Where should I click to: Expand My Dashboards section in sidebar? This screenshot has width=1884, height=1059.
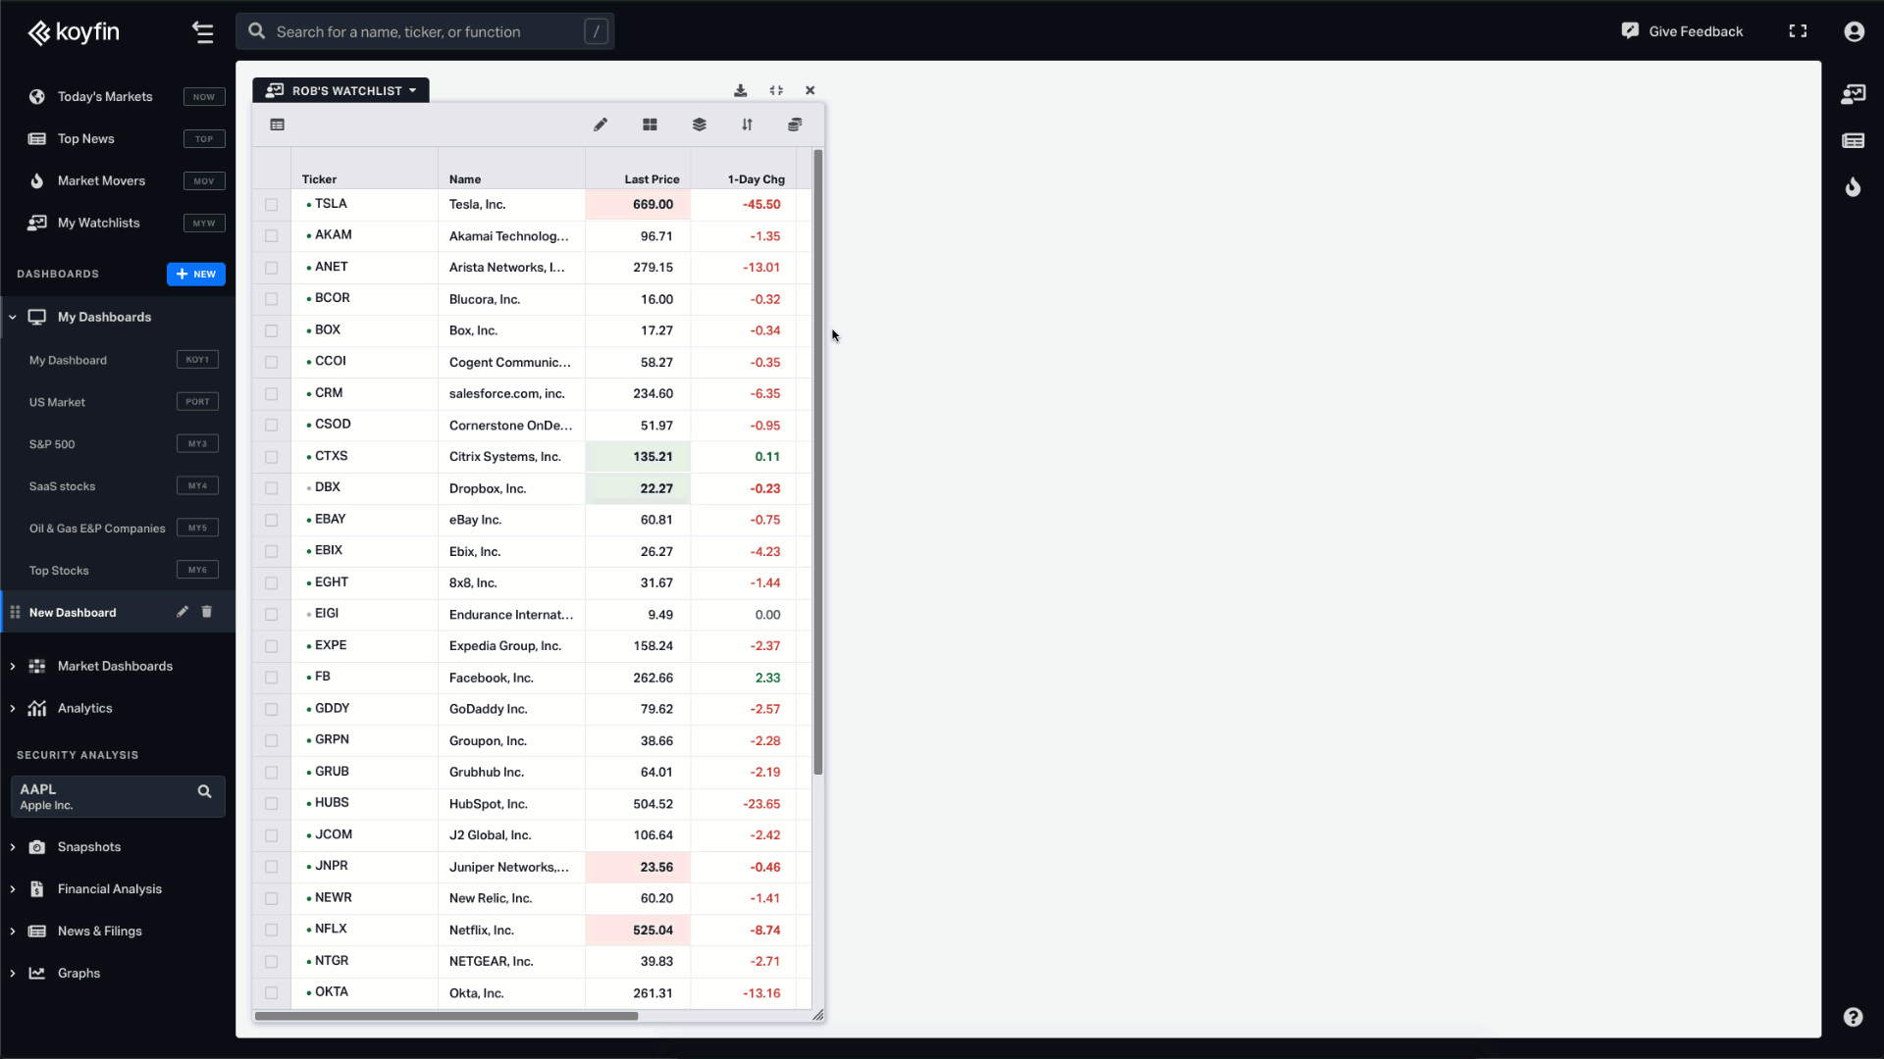pos(12,316)
